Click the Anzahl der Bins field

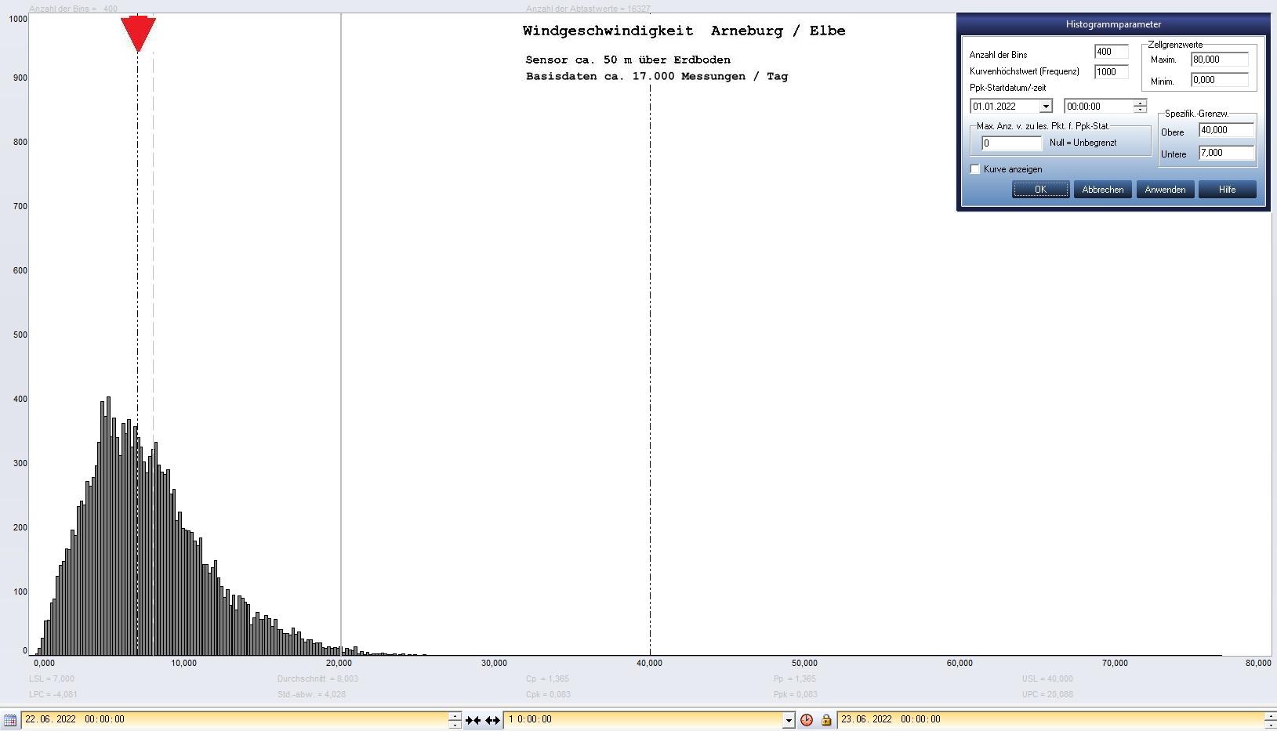click(x=1111, y=52)
